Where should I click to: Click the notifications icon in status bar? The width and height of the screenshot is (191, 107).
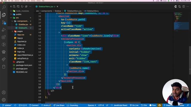(188, 105)
